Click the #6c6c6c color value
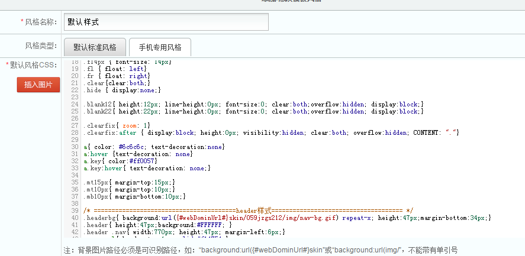Image resolution: width=525 pixels, height=256 pixels. click(x=130, y=147)
